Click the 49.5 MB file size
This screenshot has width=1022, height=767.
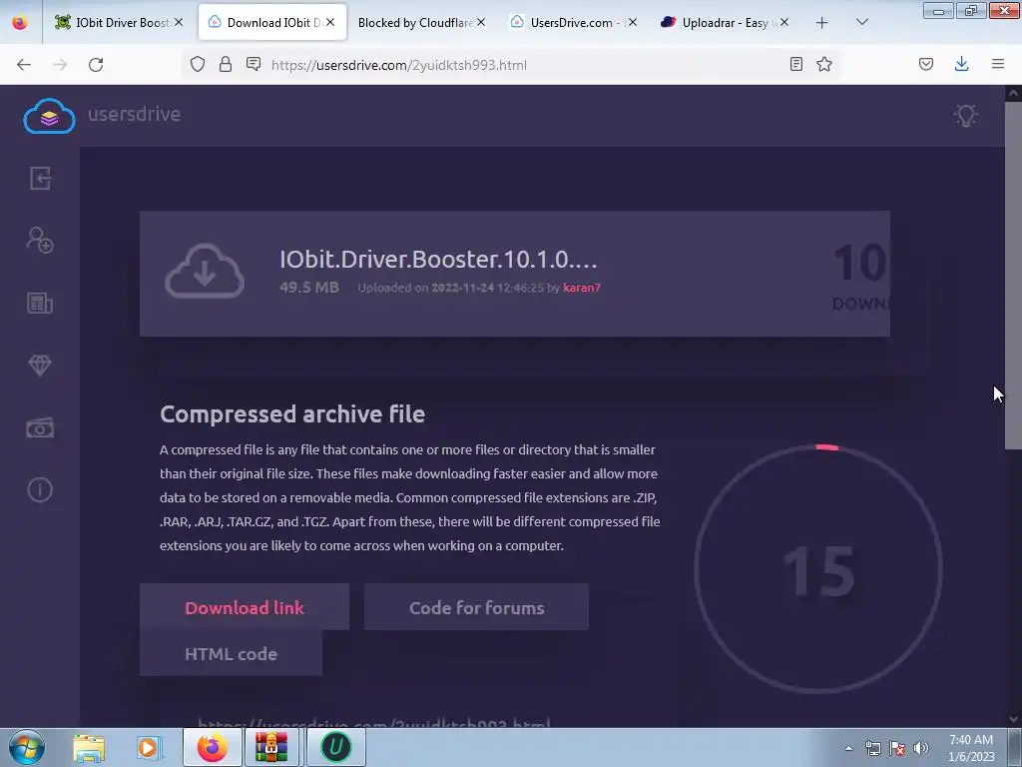click(309, 287)
